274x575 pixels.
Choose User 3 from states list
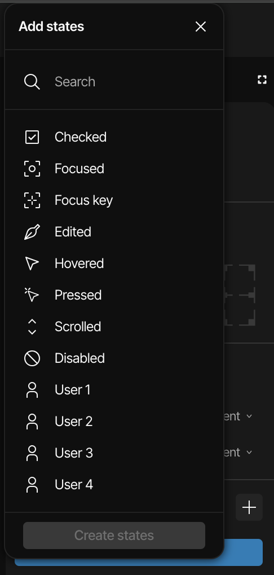114,453
